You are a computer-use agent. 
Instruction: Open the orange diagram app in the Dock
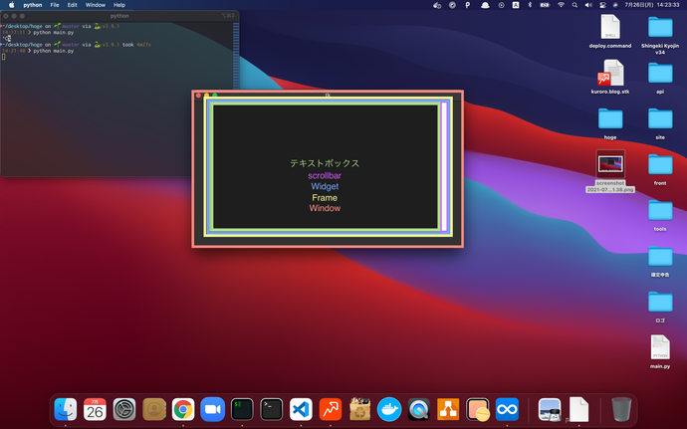coord(448,409)
